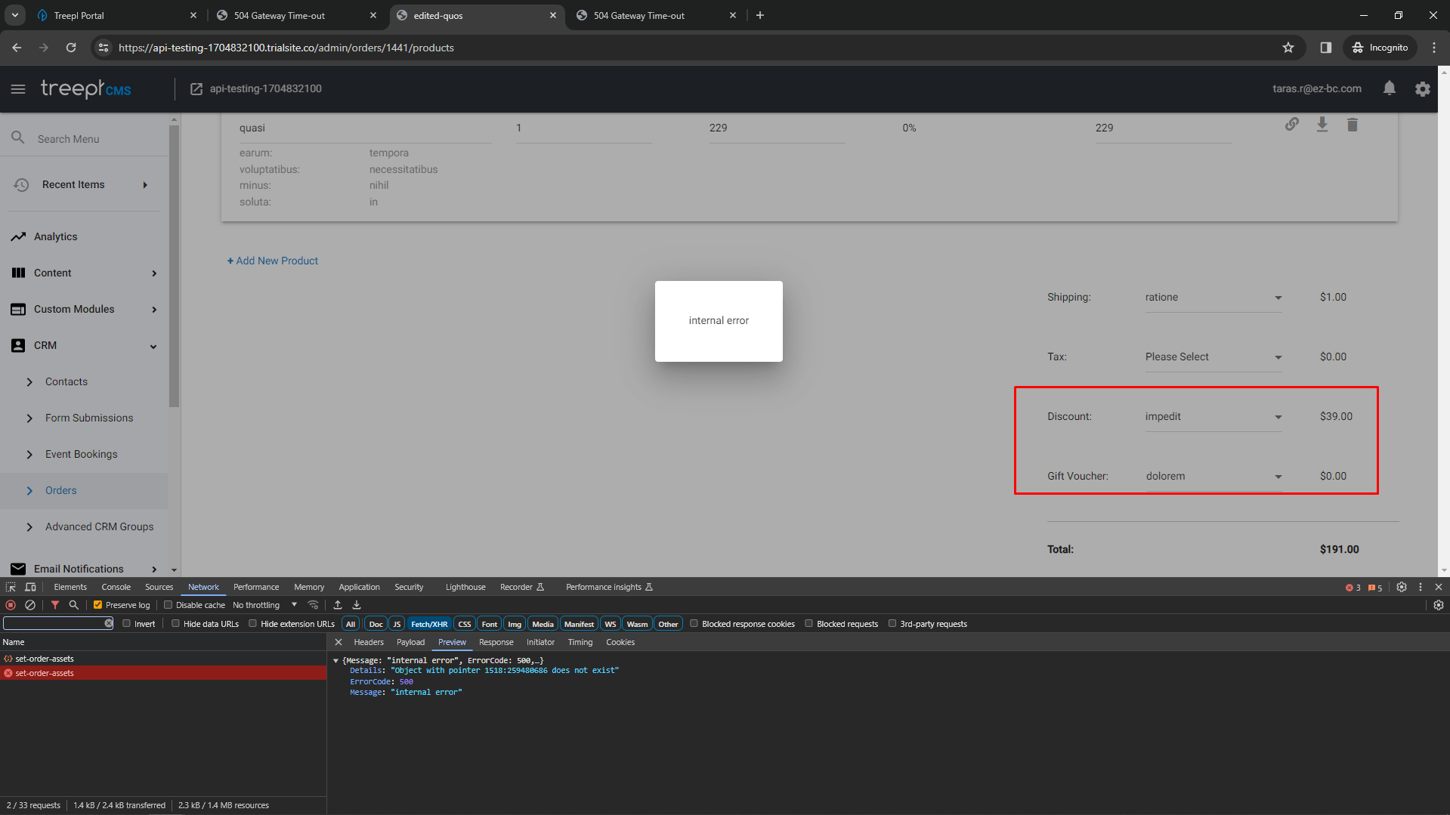Clear the network log

[30, 605]
